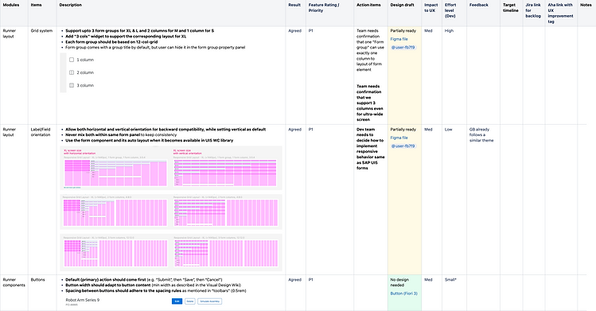Image resolution: width=596 pixels, height=311 pixels.
Task: Click the High effort level cell
Action: [x=449, y=31]
